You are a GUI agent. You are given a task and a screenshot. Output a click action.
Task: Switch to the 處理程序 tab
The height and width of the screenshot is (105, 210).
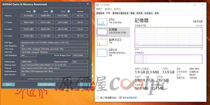click(x=100, y=13)
